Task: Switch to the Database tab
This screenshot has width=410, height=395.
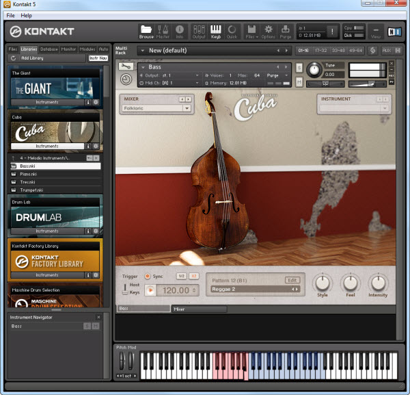Action: coord(49,49)
